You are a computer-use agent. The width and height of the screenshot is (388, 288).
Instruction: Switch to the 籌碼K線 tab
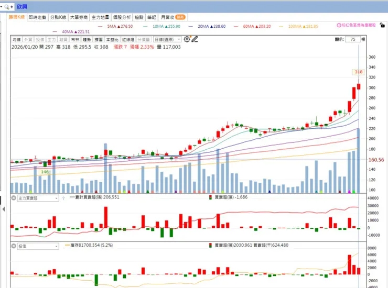point(17,17)
